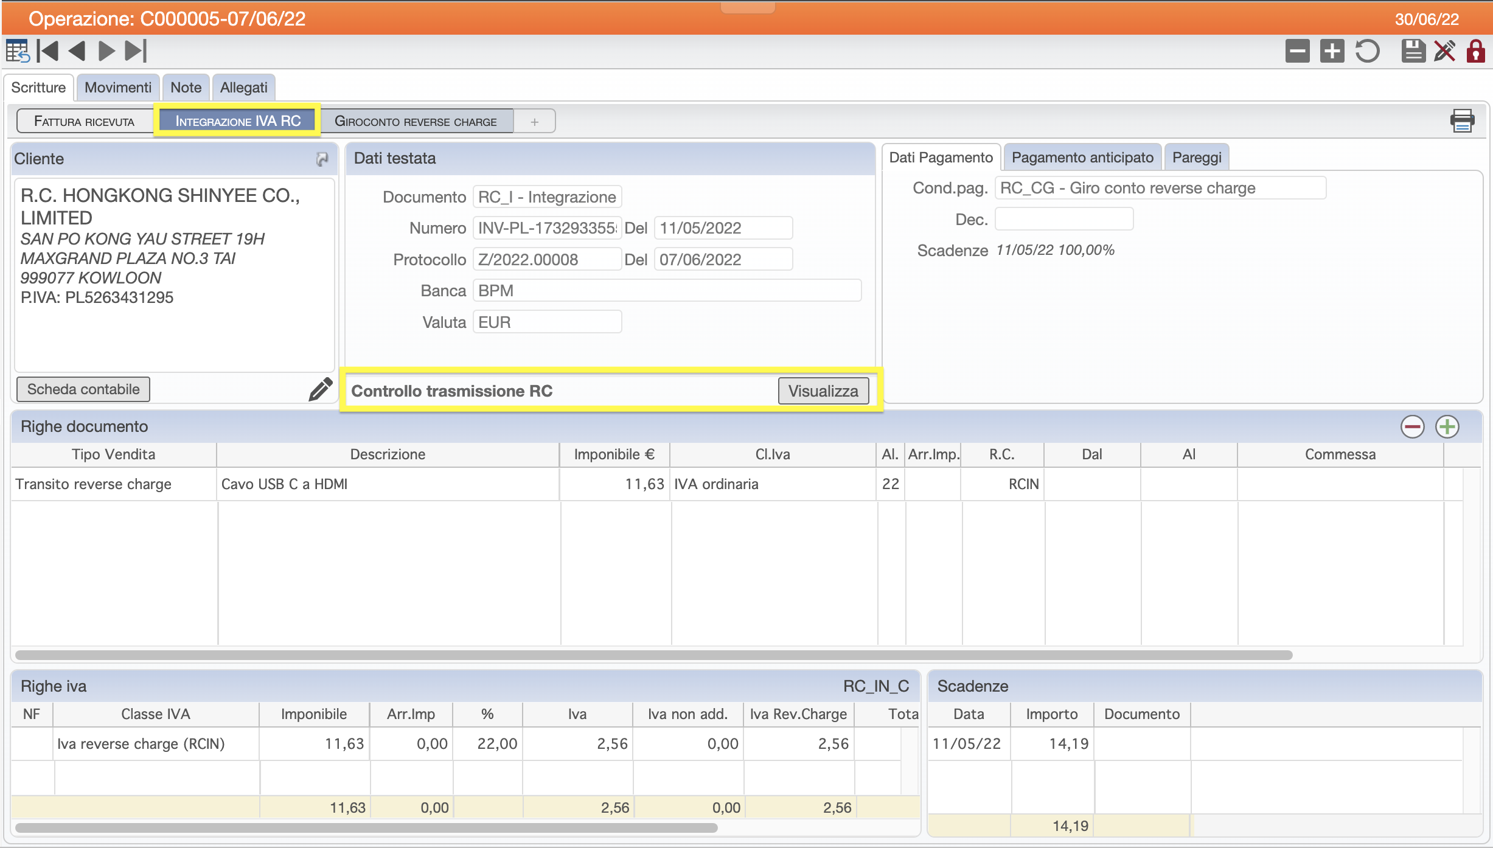Image resolution: width=1493 pixels, height=848 pixels.
Task: Select 14,19 Importo cell in Scadenze row
Action: click(x=1052, y=744)
